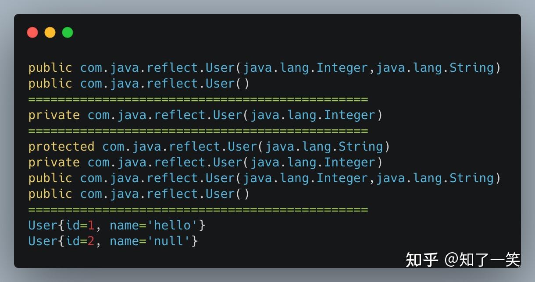The height and width of the screenshot is (282, 535).
Task: Click "private" on the line right after protected
Action: (x=54, y=162)
